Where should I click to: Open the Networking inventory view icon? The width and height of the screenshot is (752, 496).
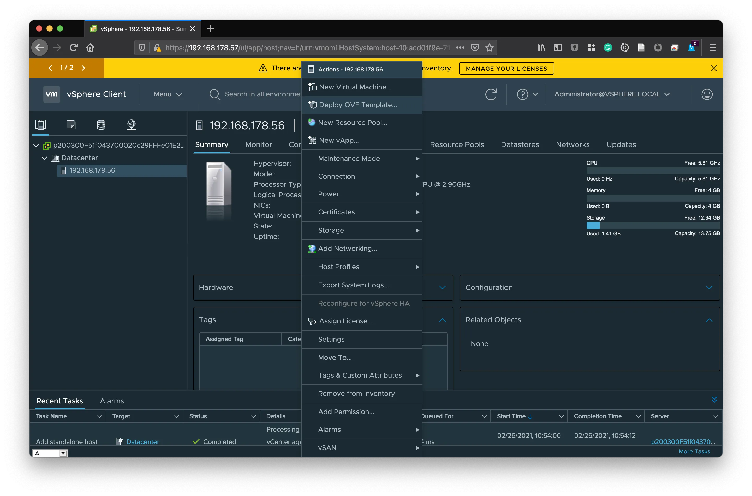click(x=131, y=125)
